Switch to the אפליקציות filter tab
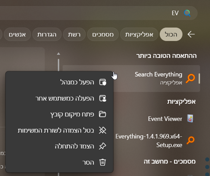Screen dimensions: 210x176 coord(139,34)
